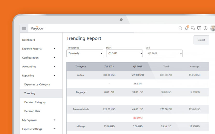The height and width of the screenshot is (134, 215).
Task: Open search with the magnifier icon
Action: tap(180, 28)
